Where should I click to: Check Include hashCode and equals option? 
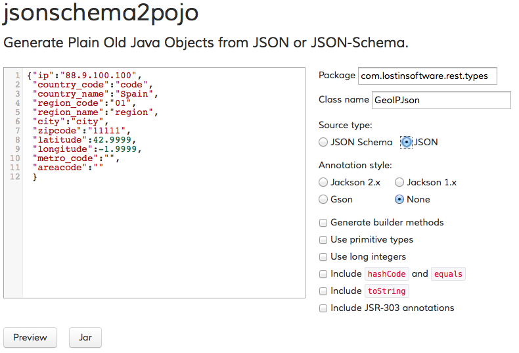[323, 274]
